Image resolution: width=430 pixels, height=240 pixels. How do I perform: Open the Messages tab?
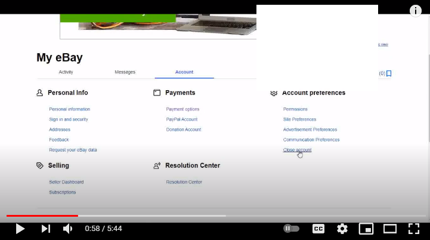coord(125,72)
